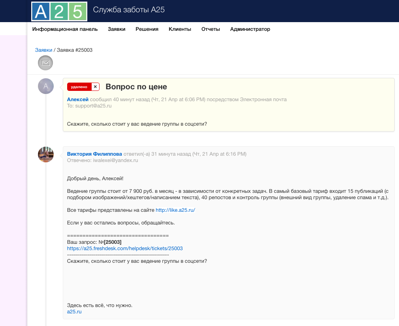This screenshot has width=399, height=326.
Task: Click the a25.ru signature link
Action: (x=74, y=312)
